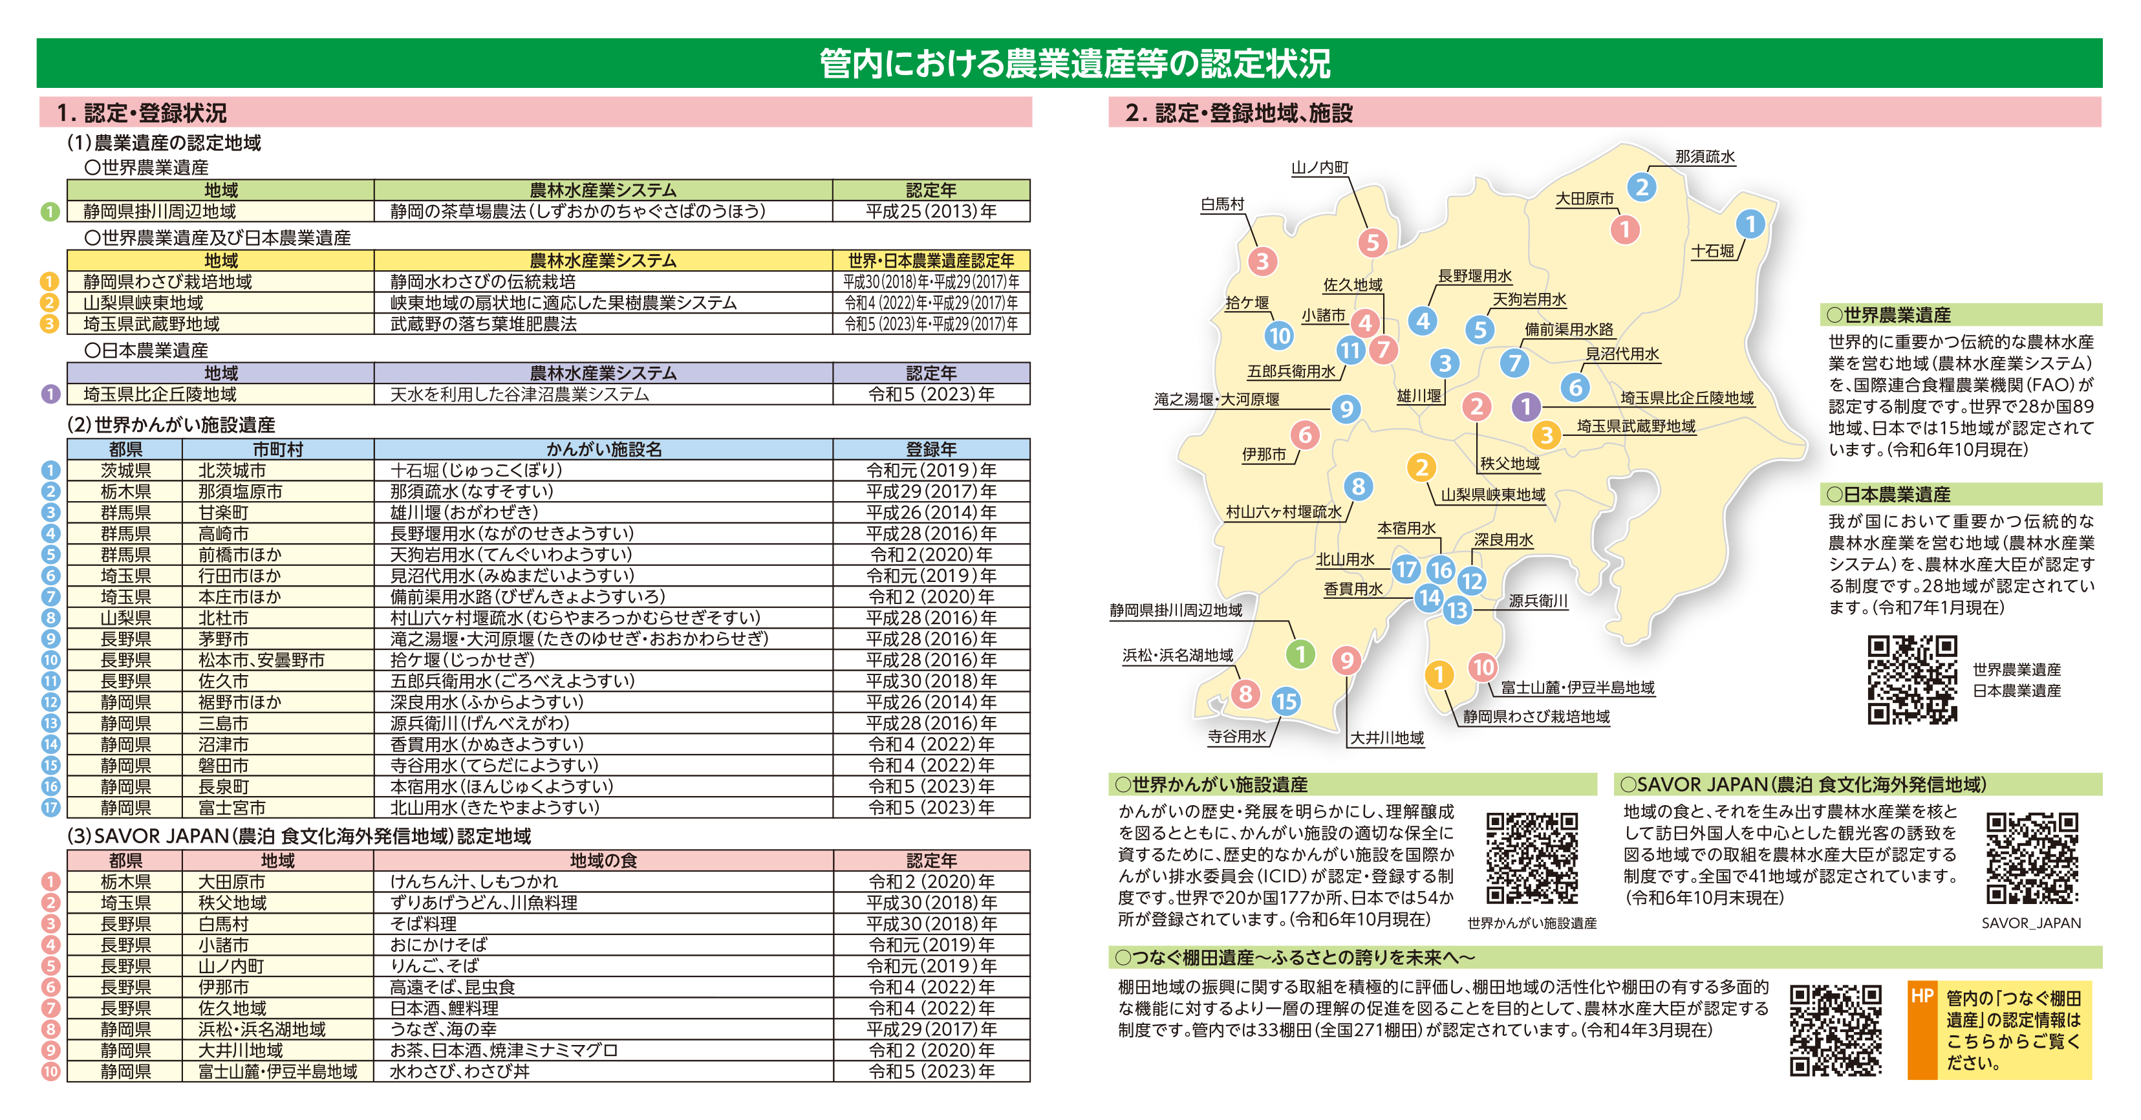
Task: Select cell 寺谷用水(てらだにようすい)
Action: 603,765
